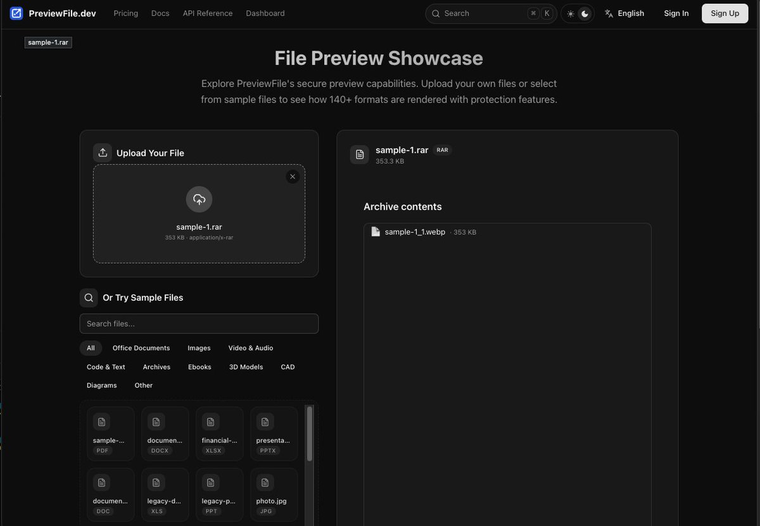Click the document icon next to sample-1.rar header
The image size is (760, 526).
point(360,155)
